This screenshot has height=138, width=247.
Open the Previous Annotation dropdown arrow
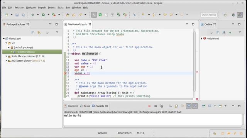[x=159, y=15]
